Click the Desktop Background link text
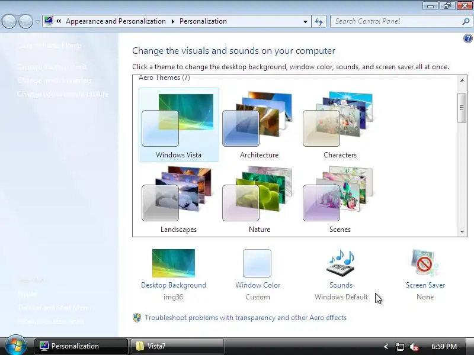Image resolution: width=474 pixels, height=355 pixels. (174, 285)
